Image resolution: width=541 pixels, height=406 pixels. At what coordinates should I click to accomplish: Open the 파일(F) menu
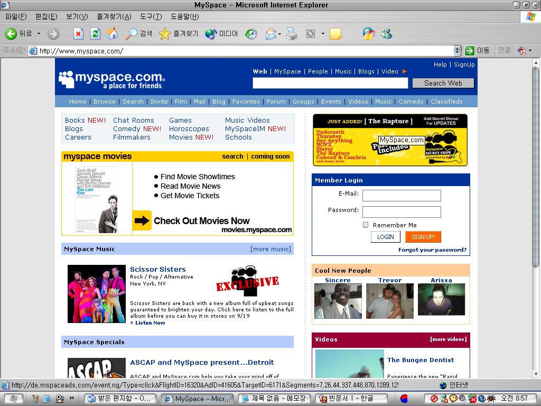pyautogui.click(x=16, y=16)
